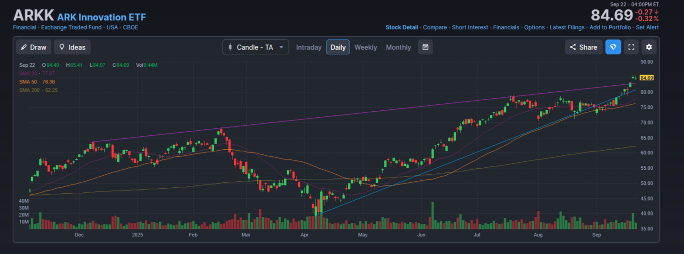Click the Set Alert link
684x254 pixels.
click(x=647, y=27)
